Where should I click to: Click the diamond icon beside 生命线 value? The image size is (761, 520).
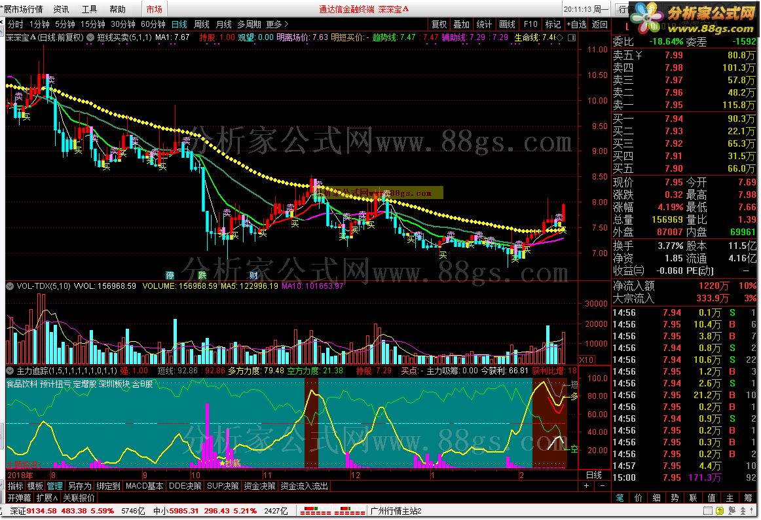(559, 37)
